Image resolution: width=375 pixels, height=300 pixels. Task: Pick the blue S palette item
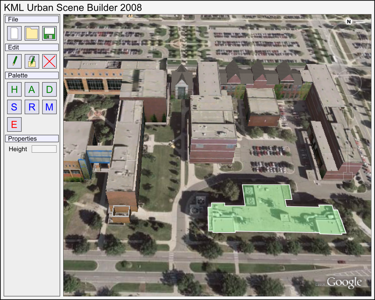coord(14,107)
